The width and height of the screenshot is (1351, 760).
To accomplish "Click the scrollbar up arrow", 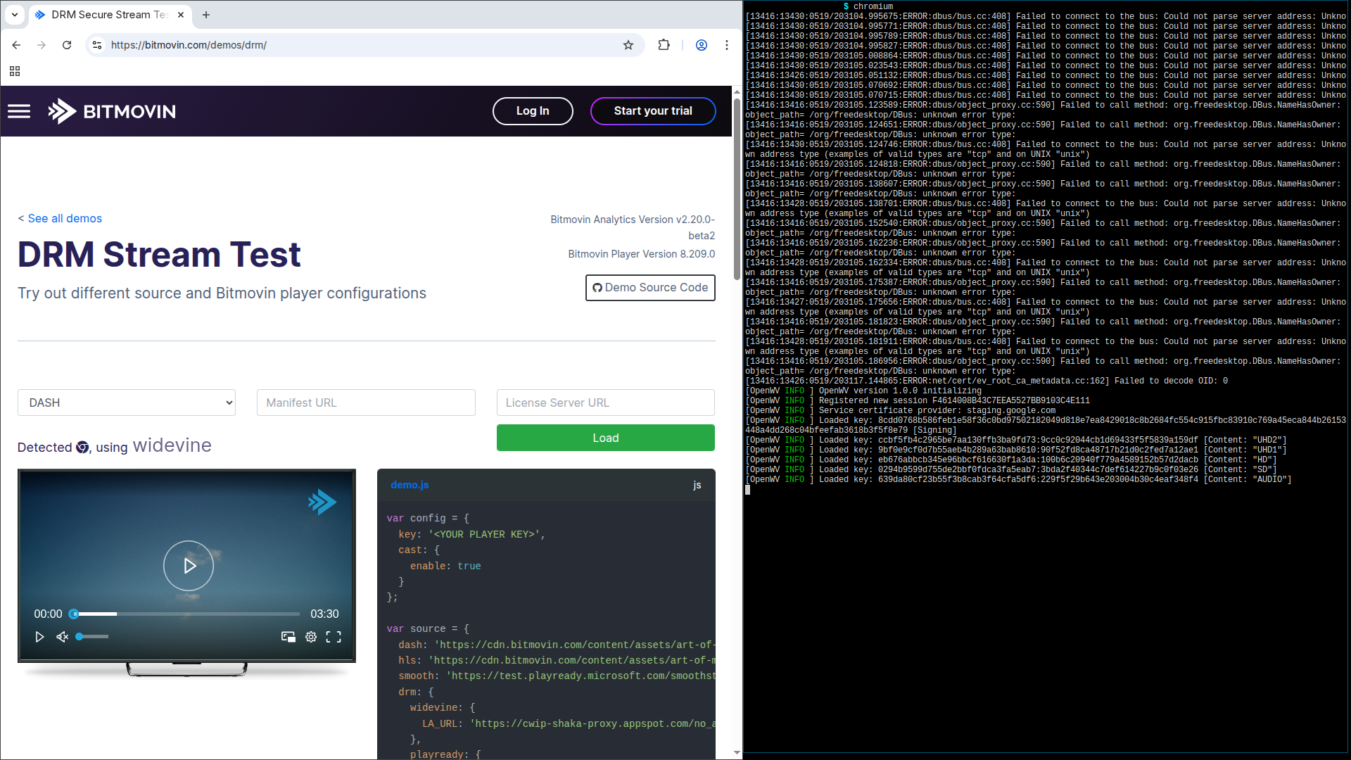I will click(x=737, y=91).
